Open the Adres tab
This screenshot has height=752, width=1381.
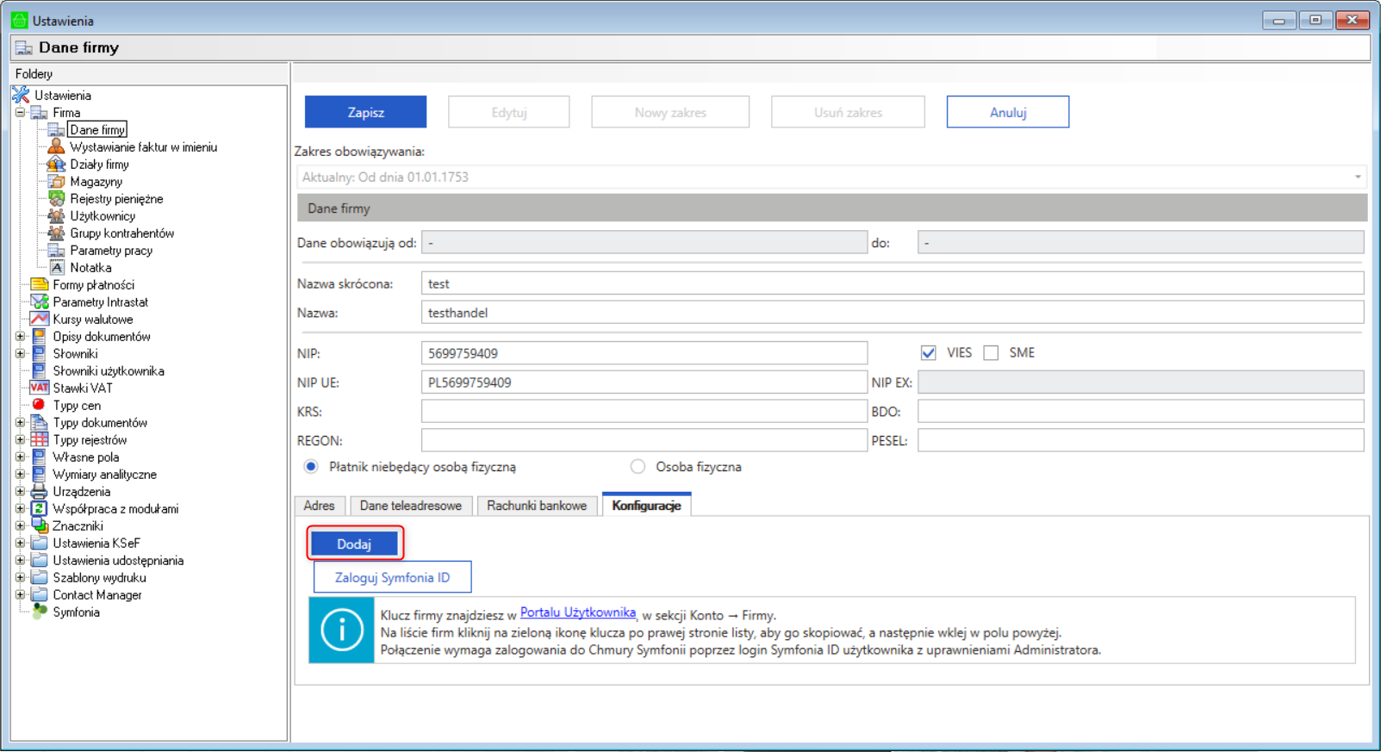pyautogui.click(x=319, y=506)
